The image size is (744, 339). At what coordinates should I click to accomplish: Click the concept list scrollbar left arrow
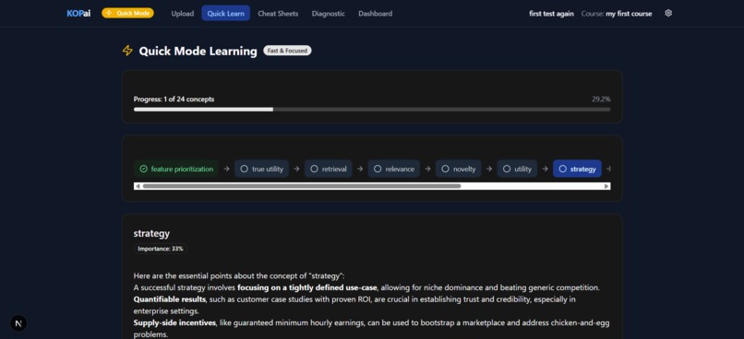pos(138,186)
